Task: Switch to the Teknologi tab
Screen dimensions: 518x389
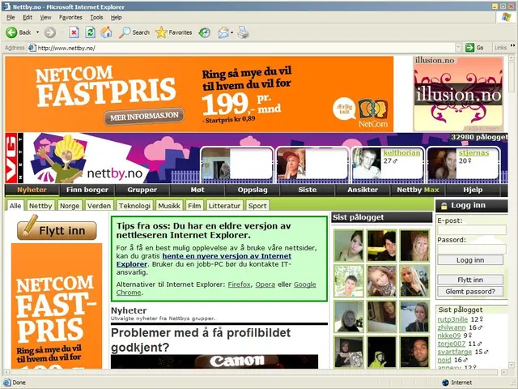Action: pyautogui.click(x=134, y=206)
